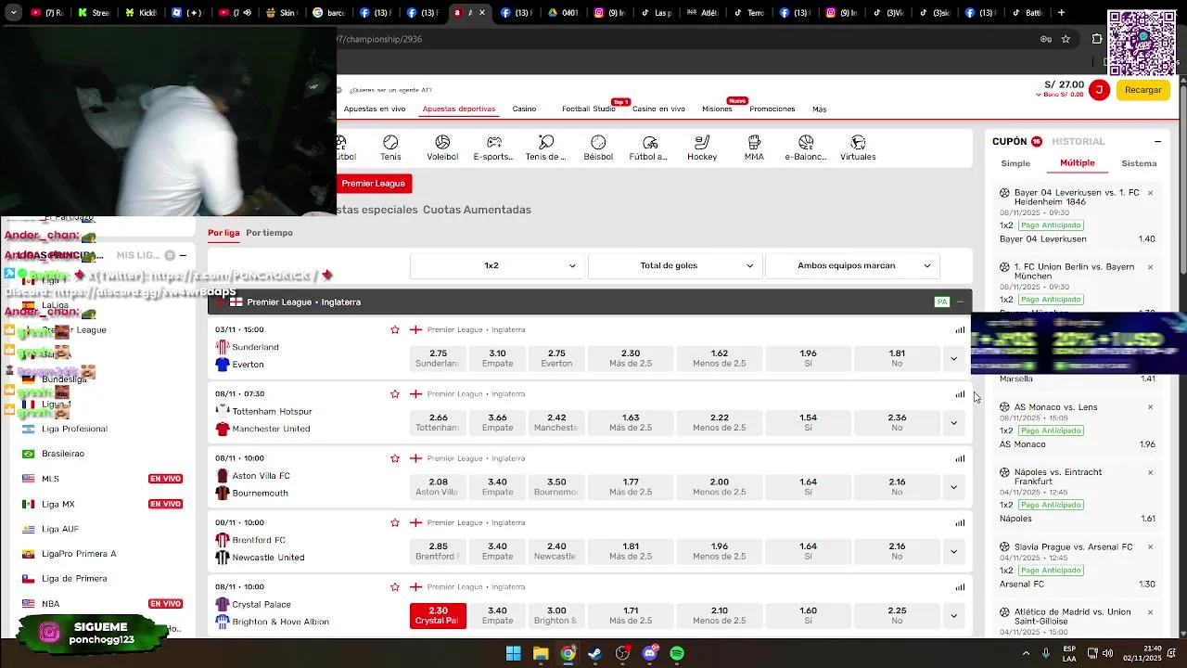Collapse the Premier League Inglaterra section
The height and width of the screenshot is (668, 1187).
click(x=960, y=302)
